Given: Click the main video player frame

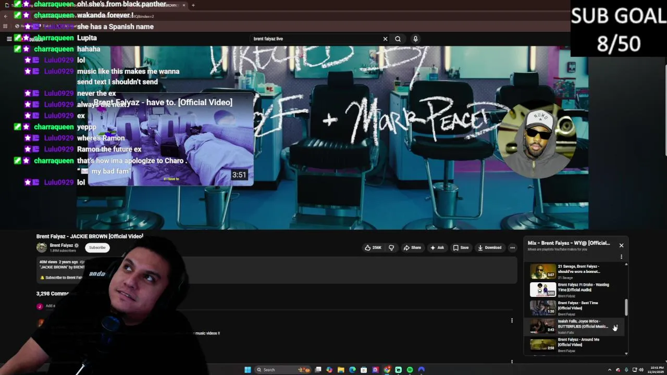Looking at the screenshot, I should [x=332, y=137].
